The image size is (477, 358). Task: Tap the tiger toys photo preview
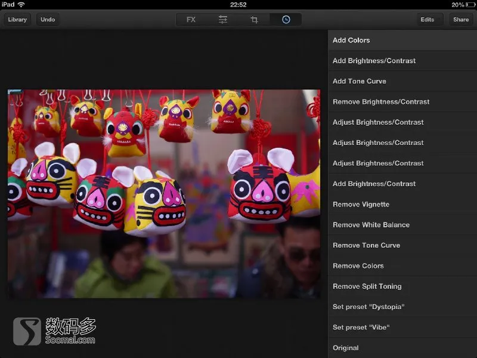[164, 193]
